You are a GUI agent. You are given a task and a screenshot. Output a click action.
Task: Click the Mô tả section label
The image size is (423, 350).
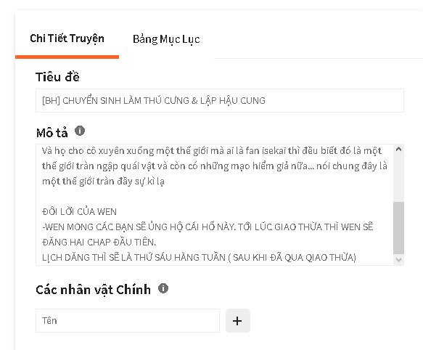pyautogui.click(x=52, y=133)
